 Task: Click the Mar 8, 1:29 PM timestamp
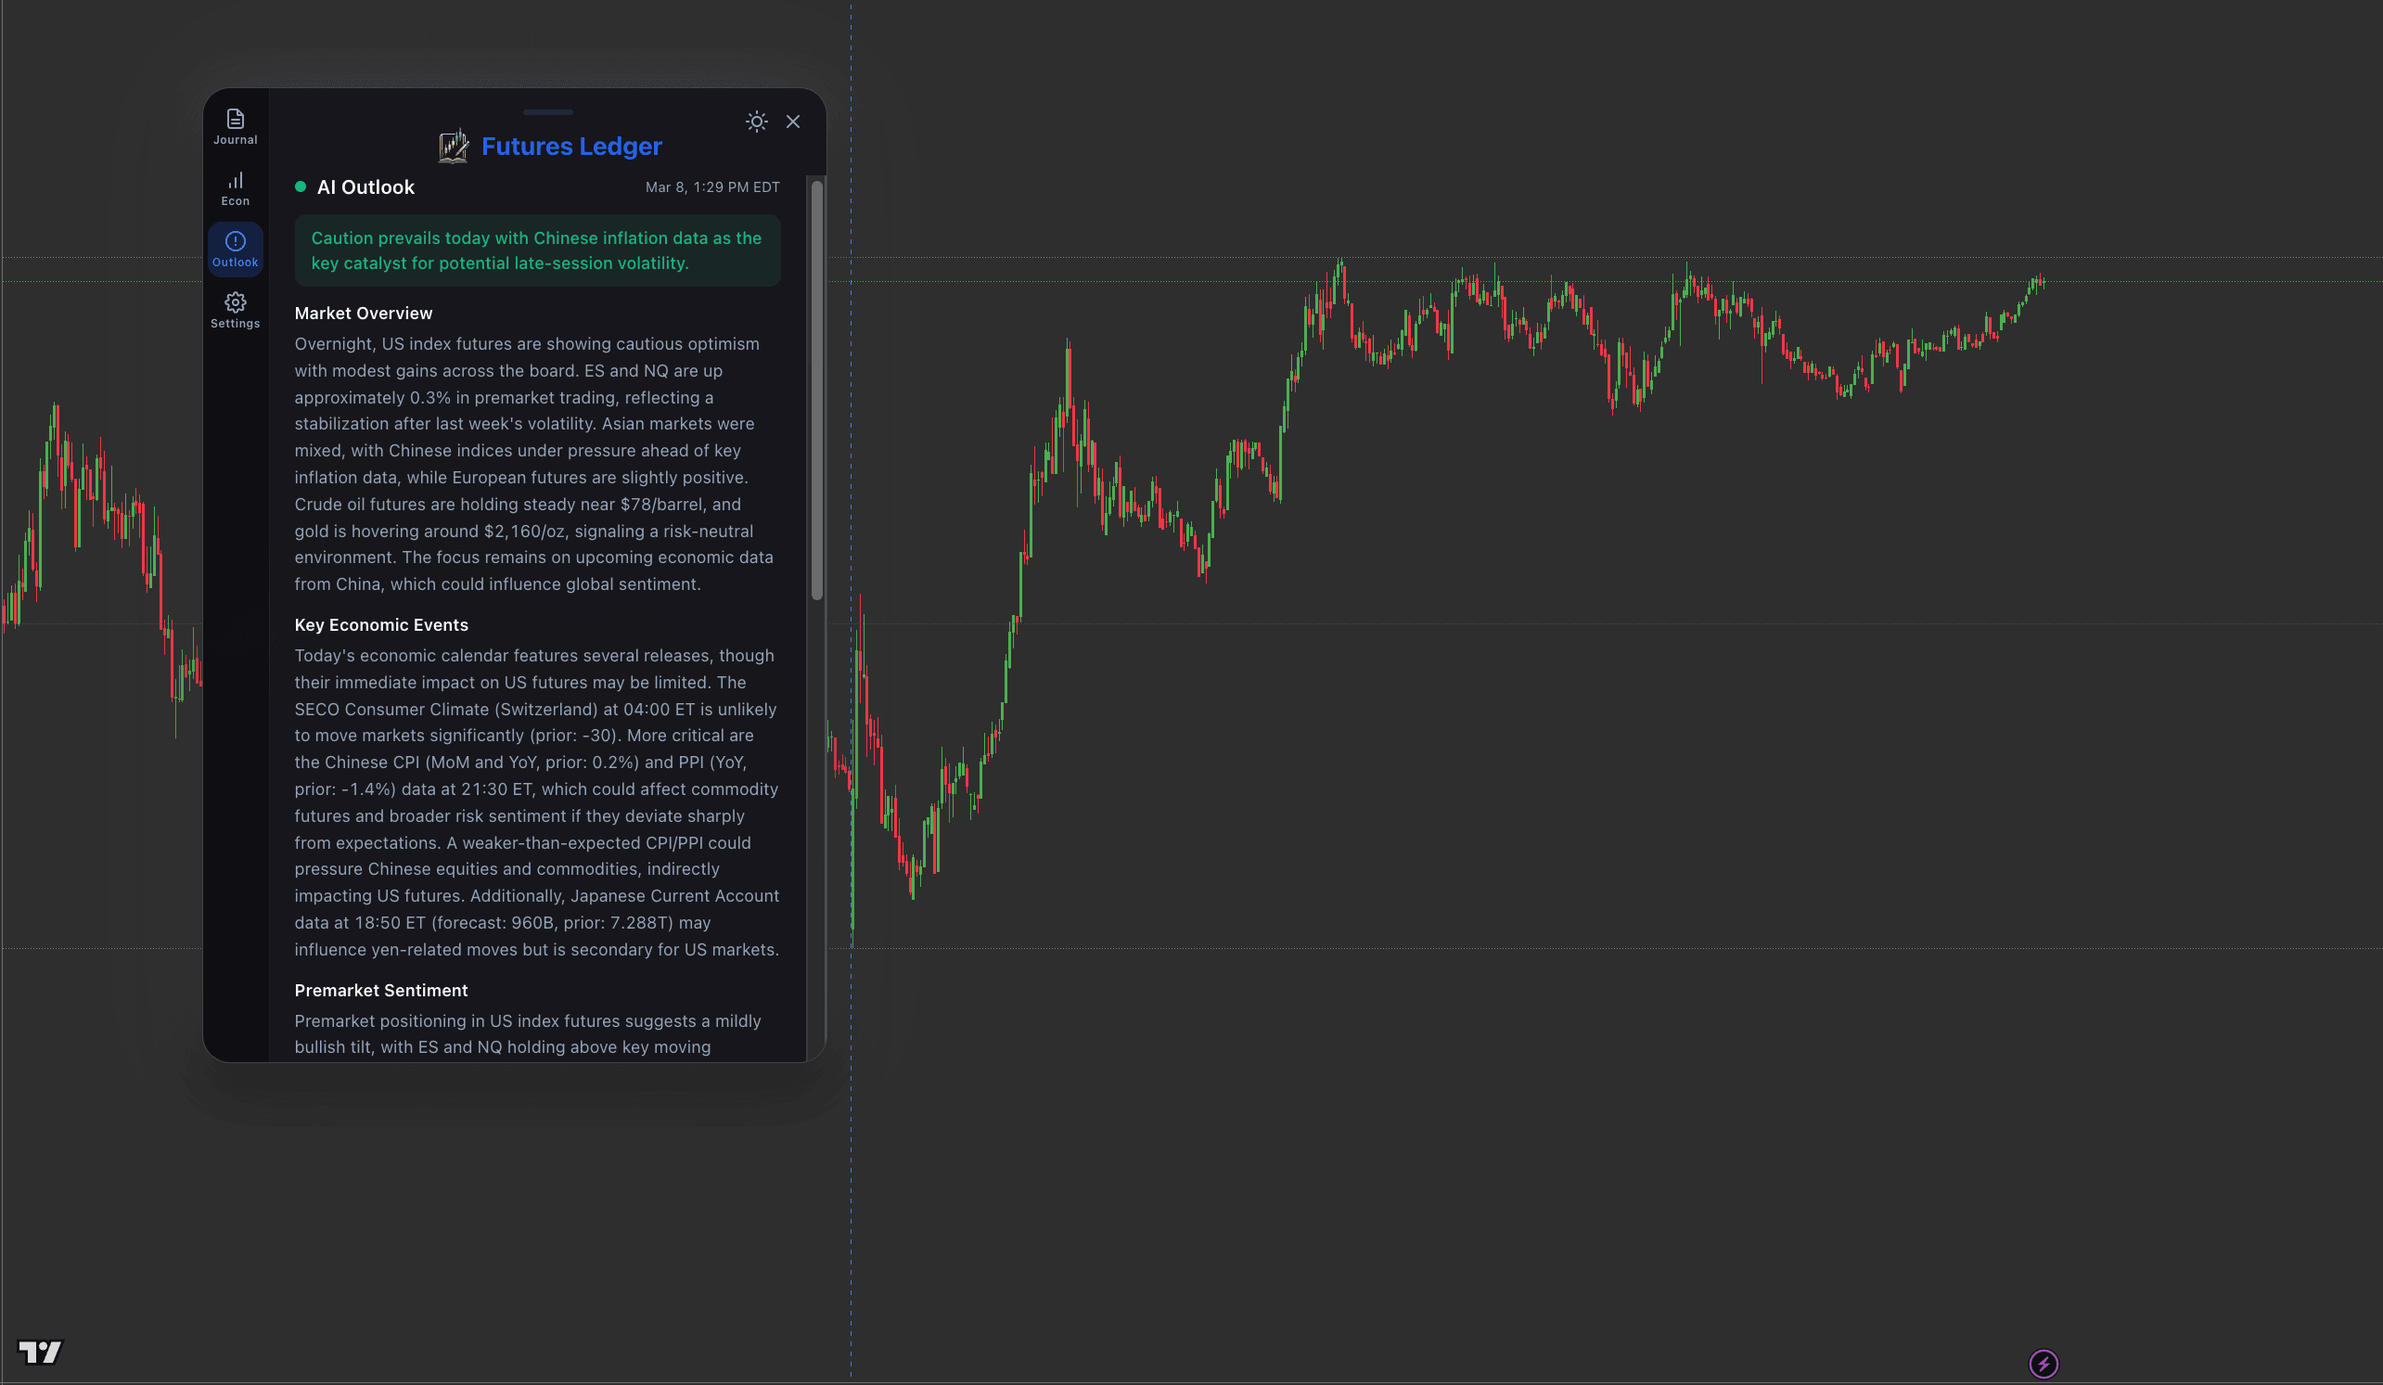click(712, 186)
